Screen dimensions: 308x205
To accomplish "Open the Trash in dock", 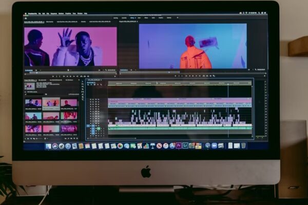I will tap(243, 146).
